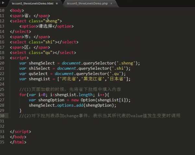Click closing html tag on line 35
The height and width of the screenshot is (155, 195).
click(x=18, y=142)
